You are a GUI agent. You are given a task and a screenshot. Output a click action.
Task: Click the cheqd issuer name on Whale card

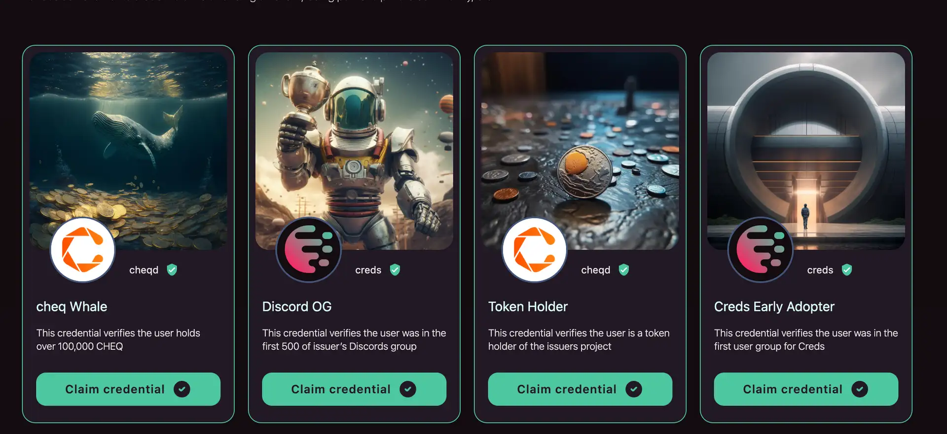click(144, 270)
